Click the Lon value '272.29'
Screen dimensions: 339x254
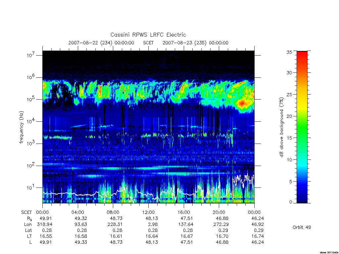click(x=221, y=225)
